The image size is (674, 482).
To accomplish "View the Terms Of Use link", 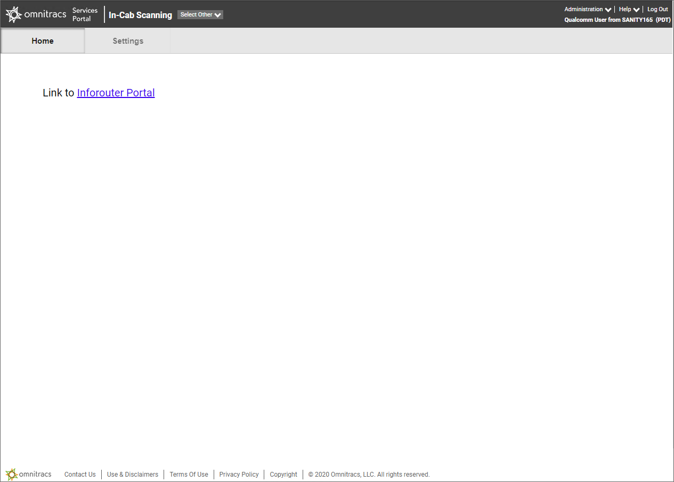I will 189,475.
